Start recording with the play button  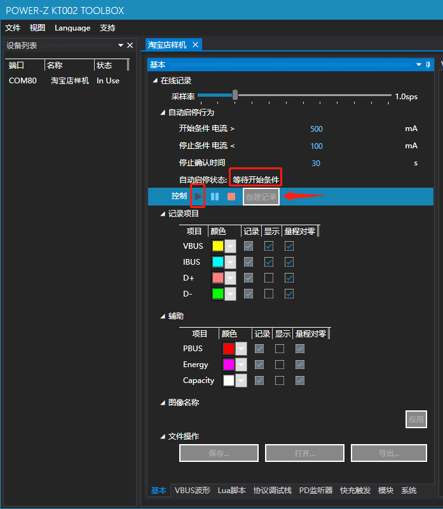pyautogui.click(x=198, y=197)
